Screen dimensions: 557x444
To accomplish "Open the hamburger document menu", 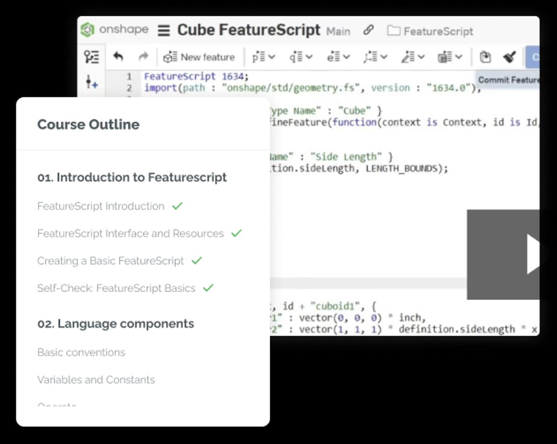I will pos(164,31).
